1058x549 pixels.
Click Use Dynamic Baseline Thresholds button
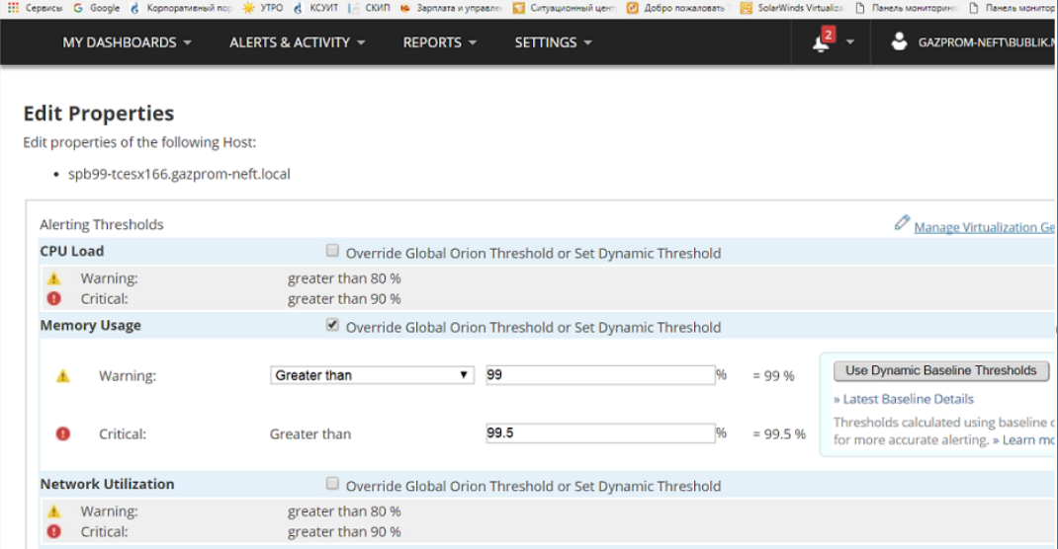pyautogui.click(x=941, y=370)
